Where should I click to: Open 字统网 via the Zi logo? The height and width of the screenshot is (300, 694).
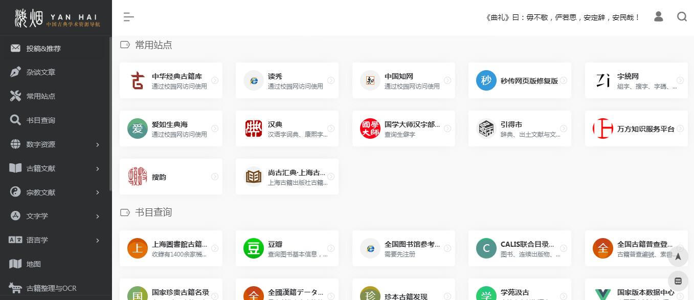[x=602, y=80]
